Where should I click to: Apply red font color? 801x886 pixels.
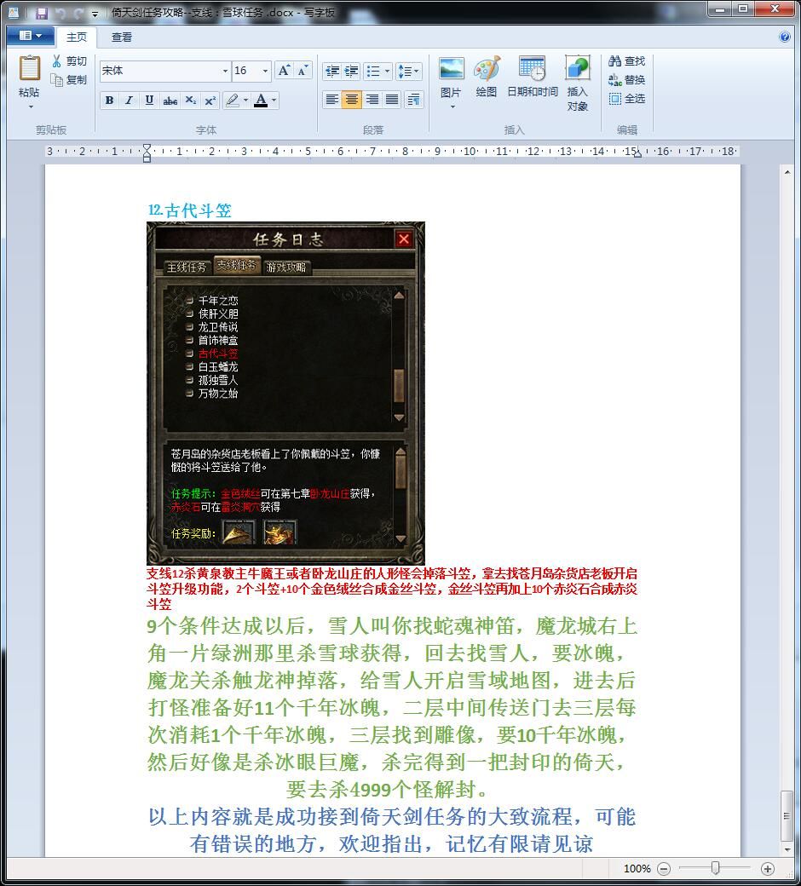pyautogui.click(x=261, y=101)
